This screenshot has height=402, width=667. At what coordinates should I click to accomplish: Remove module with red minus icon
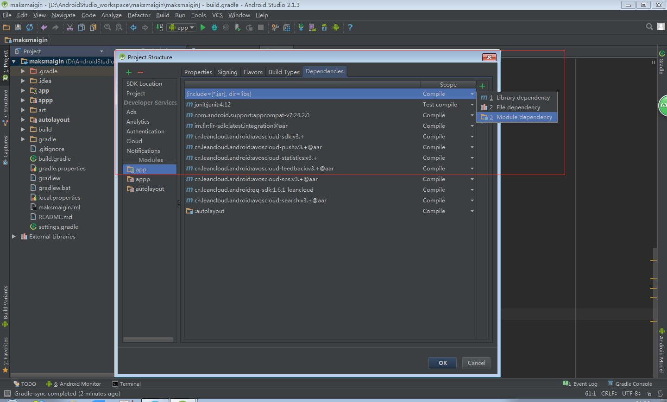(x=140, y=72)
